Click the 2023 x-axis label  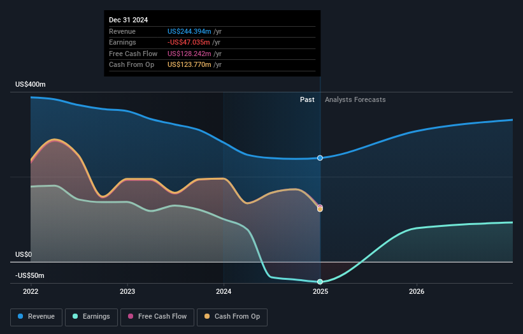coord(127,292)
